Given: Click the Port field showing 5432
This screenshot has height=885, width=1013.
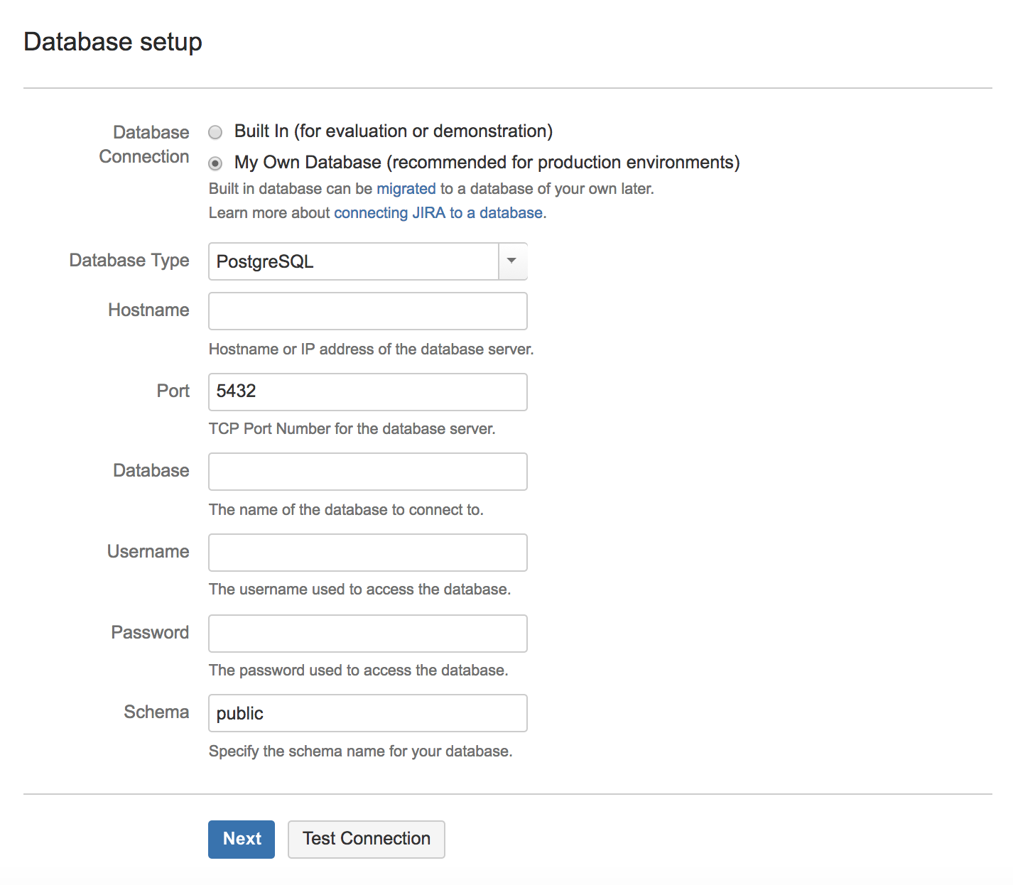Looking at the screenshot, I should [x=368, y=392].
